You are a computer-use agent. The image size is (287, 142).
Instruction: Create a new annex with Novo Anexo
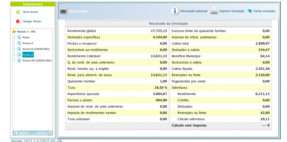tap(31, 12)
